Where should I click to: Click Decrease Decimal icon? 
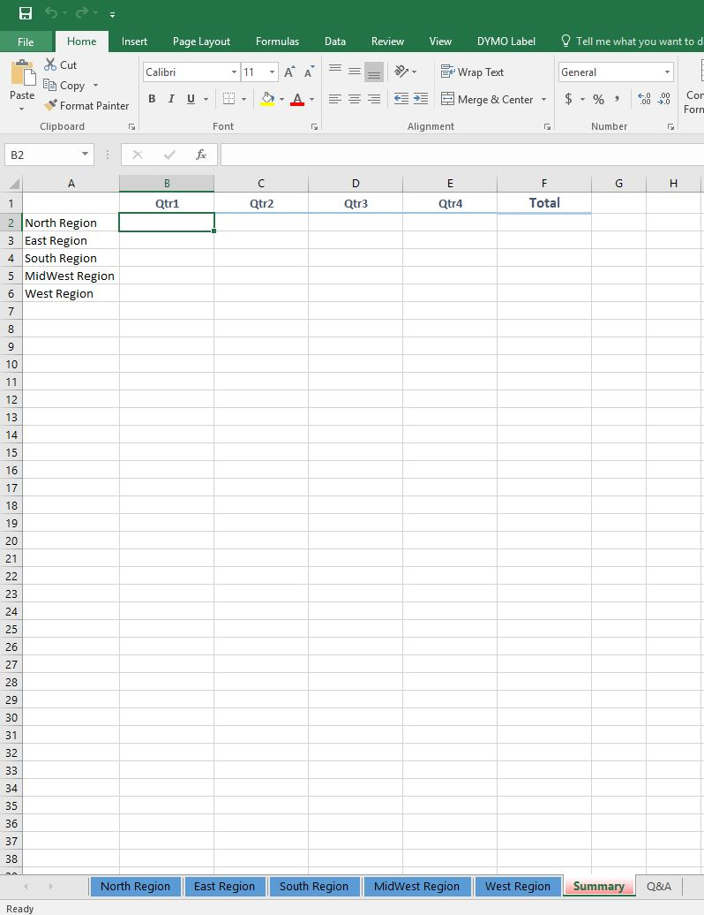point(663,99)
